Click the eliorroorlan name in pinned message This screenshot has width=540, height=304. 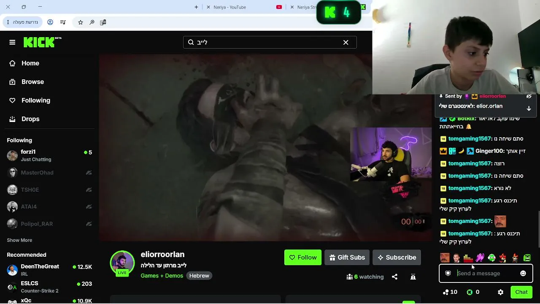[492, 96]
